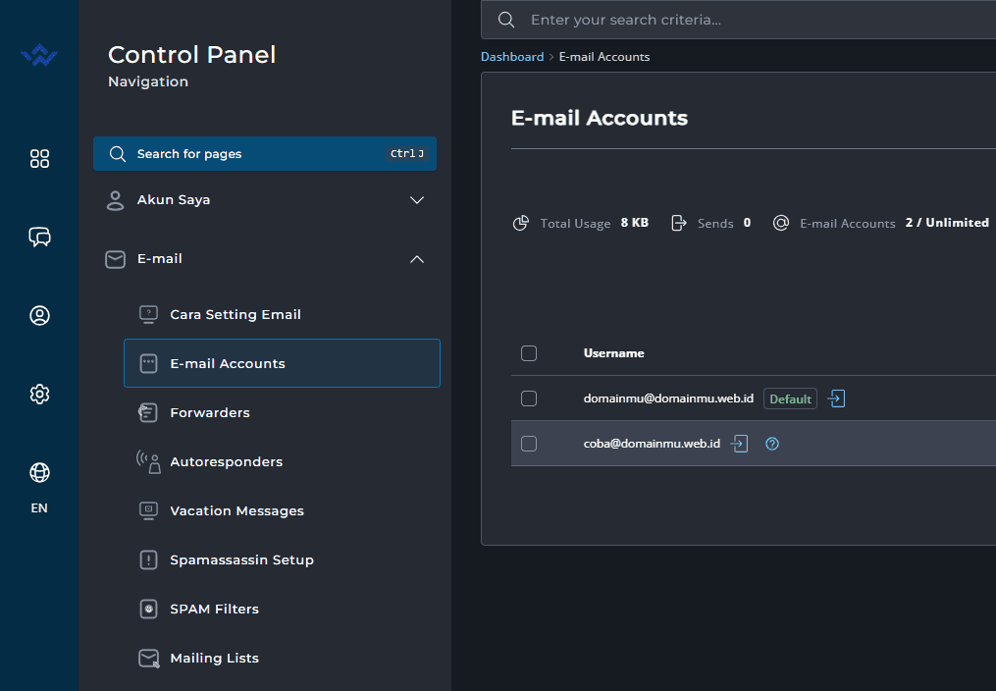Check the domainmu@domainmu.web.id row checkbox

(x=529, y=399)
